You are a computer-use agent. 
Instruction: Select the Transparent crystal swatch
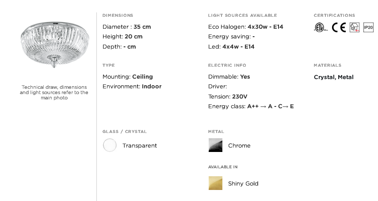pyautogui.click(x=110, y=145)
